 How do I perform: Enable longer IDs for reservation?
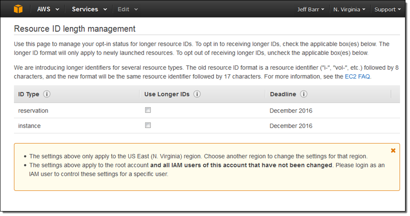click(x=148, y=110)
